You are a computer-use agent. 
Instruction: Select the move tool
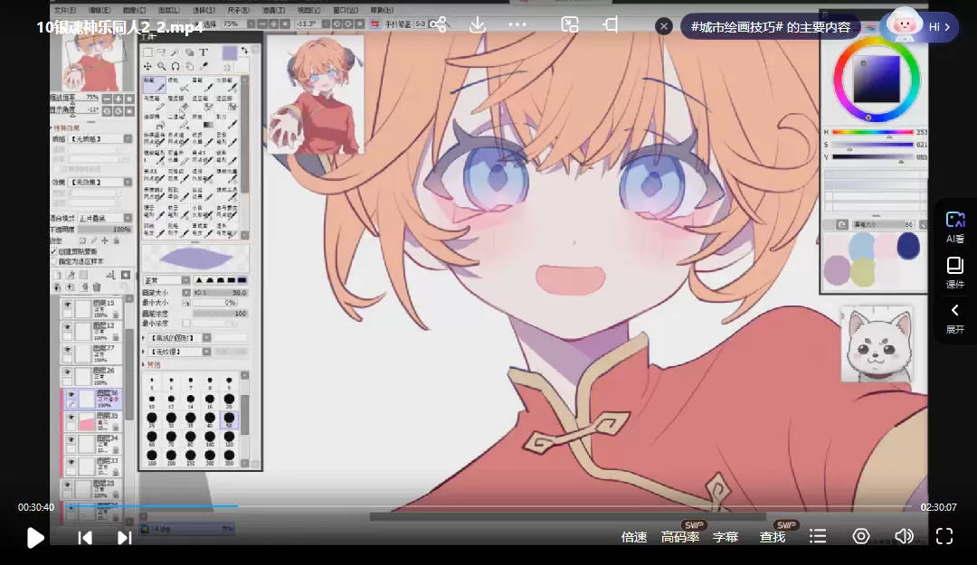(147, 66)
